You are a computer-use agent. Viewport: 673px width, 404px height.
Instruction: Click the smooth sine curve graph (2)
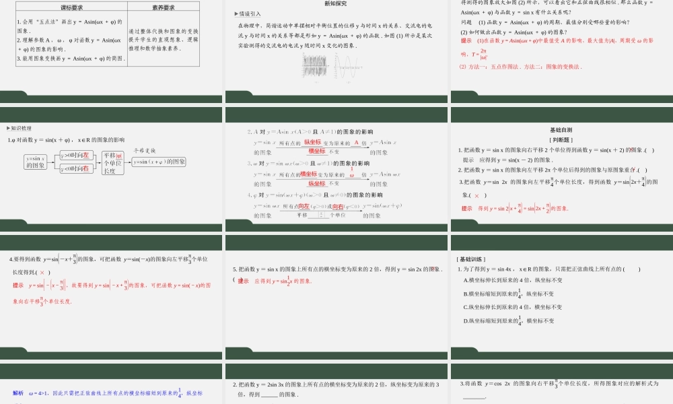pyautogui.click(x=348, y=65)
